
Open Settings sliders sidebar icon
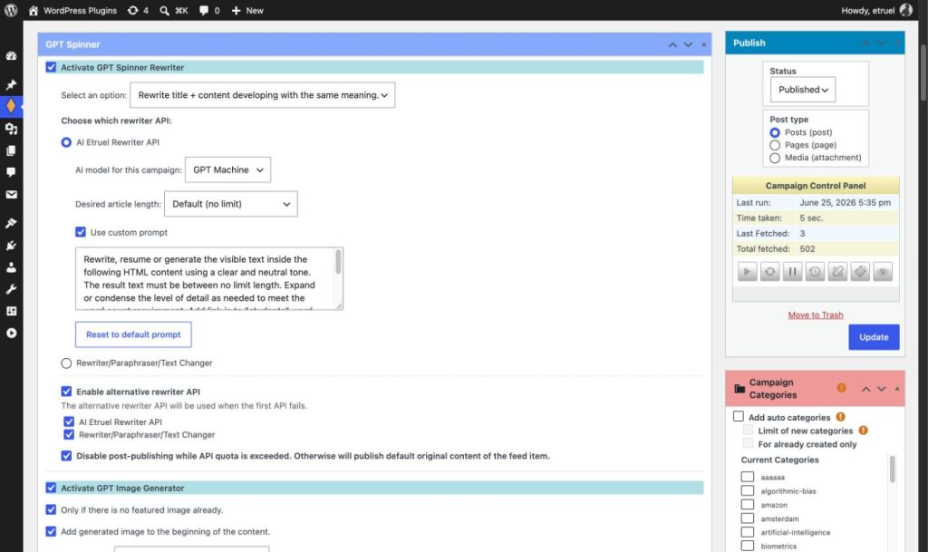(x=11, y=311)
